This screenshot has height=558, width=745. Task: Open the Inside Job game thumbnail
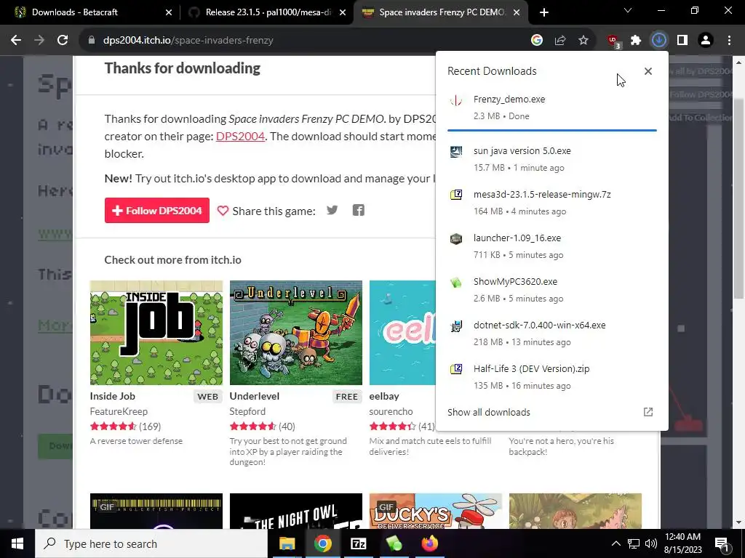[x=156, y=333]
